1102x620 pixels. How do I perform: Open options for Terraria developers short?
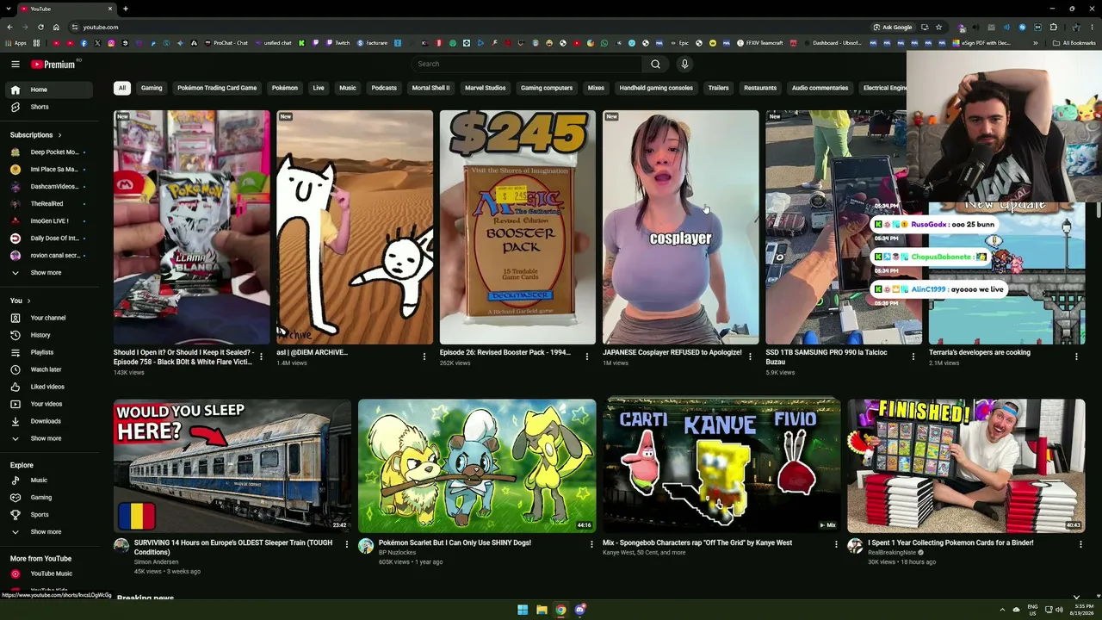pos(1076,356)
